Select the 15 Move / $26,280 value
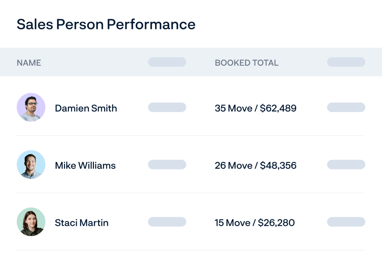 pyautogui.click(x=255, y=222)
